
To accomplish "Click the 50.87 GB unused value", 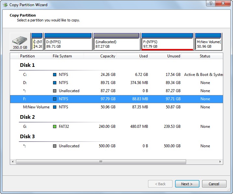I will pos(173,107).
